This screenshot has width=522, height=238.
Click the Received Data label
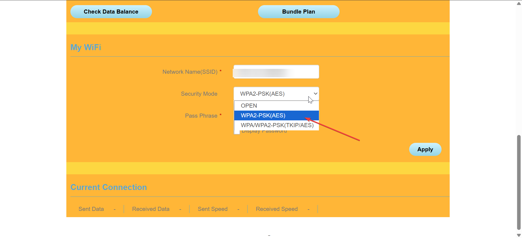coord(151,209)
